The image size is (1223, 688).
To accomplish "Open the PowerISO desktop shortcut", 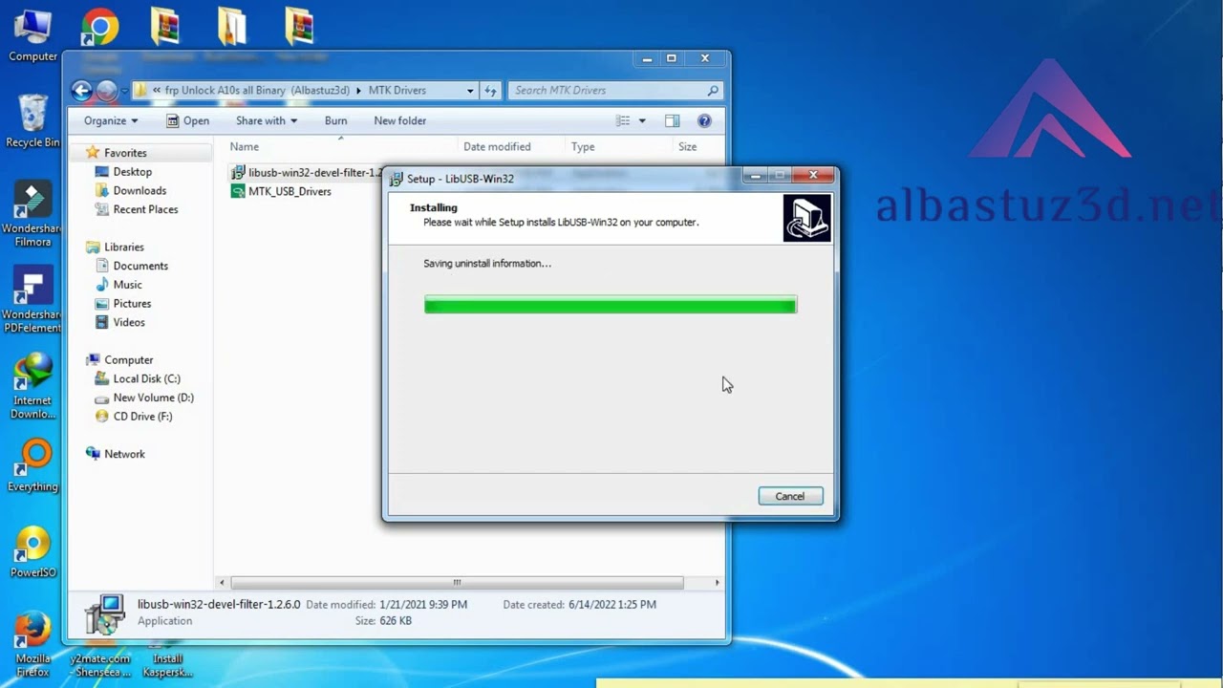I will coord(32,551).
